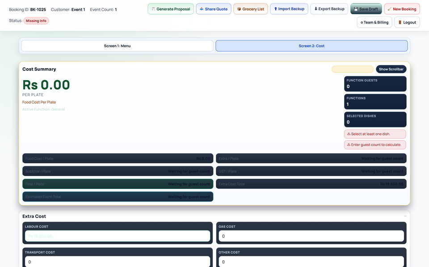Switch to the Screen 1: Menu tab

[x=116, y=45]
